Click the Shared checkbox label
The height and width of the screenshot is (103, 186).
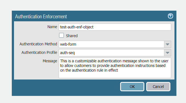point(72,36)
